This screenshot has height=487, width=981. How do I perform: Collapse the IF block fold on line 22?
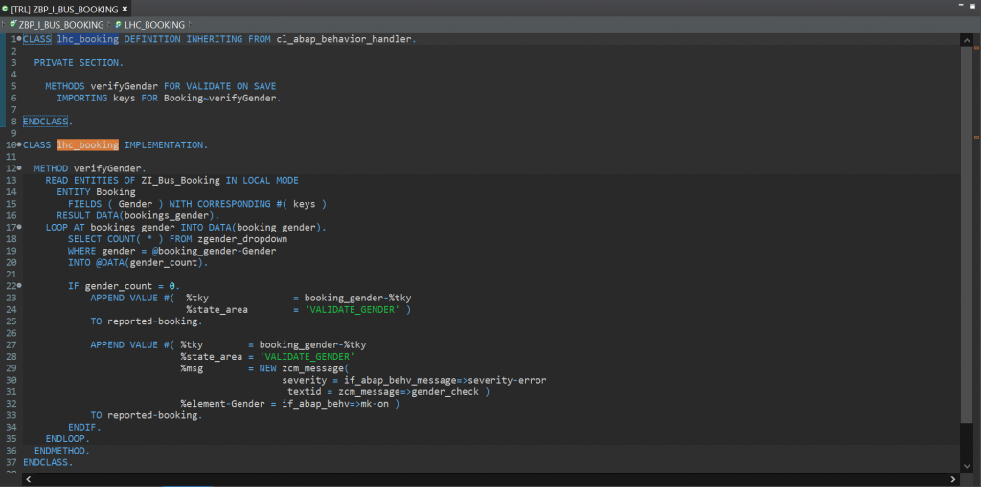coord(19,286)
